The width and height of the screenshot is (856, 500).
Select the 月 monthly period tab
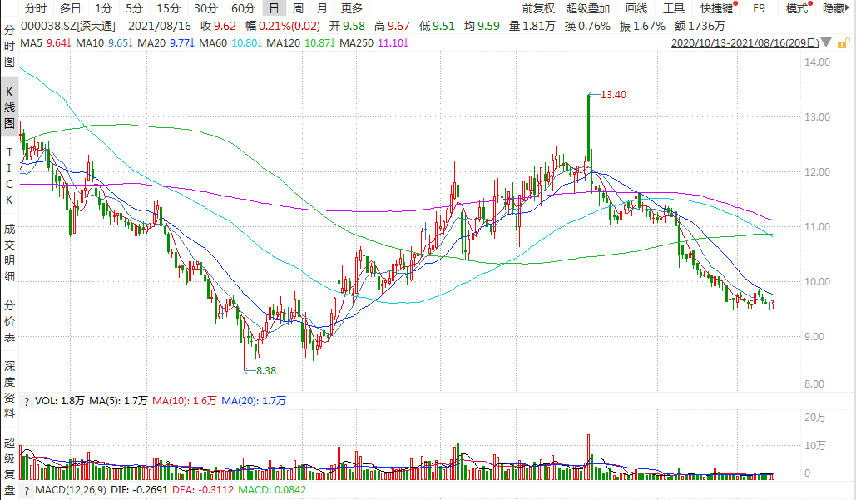point(322,8)
